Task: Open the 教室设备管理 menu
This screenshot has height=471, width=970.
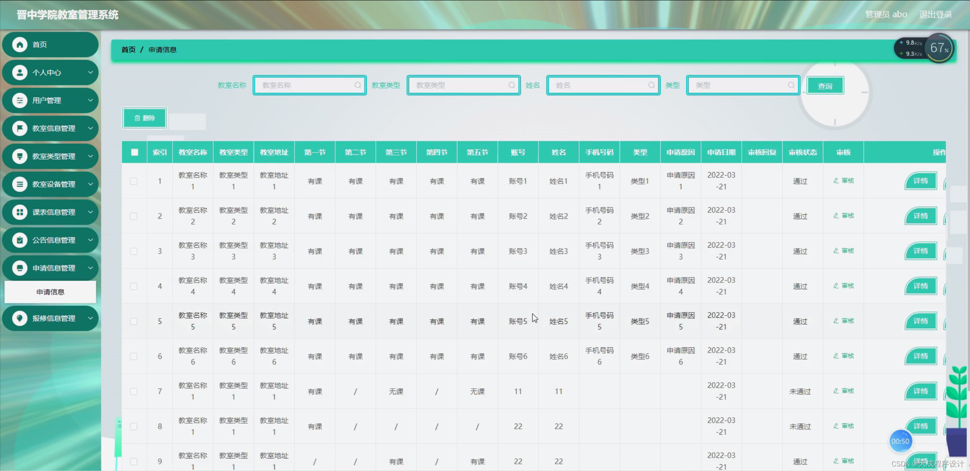Action: point(53,184)
